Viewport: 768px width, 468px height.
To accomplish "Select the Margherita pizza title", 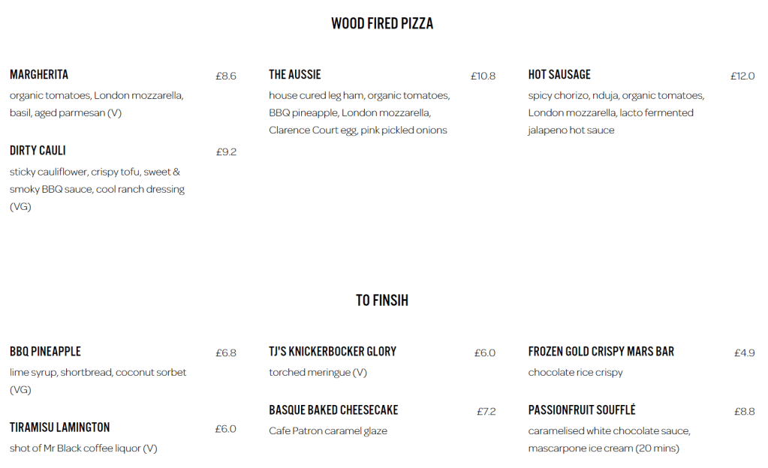I will point(39,75).
